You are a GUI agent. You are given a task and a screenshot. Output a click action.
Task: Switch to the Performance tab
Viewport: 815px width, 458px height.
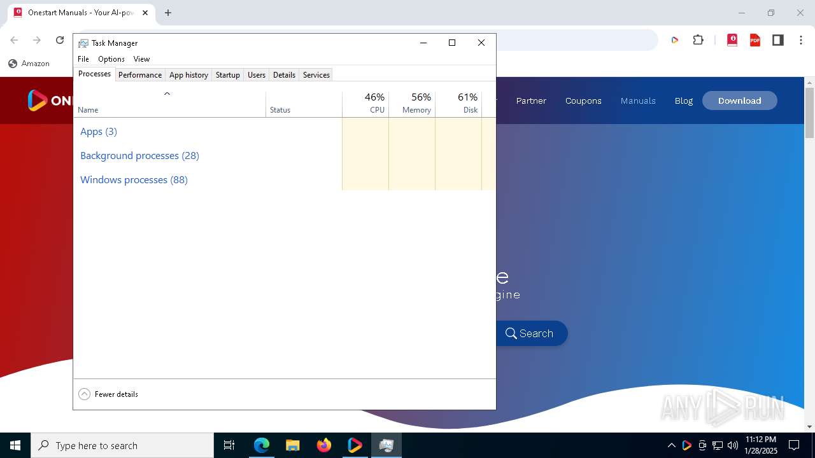tap(140, 75)
